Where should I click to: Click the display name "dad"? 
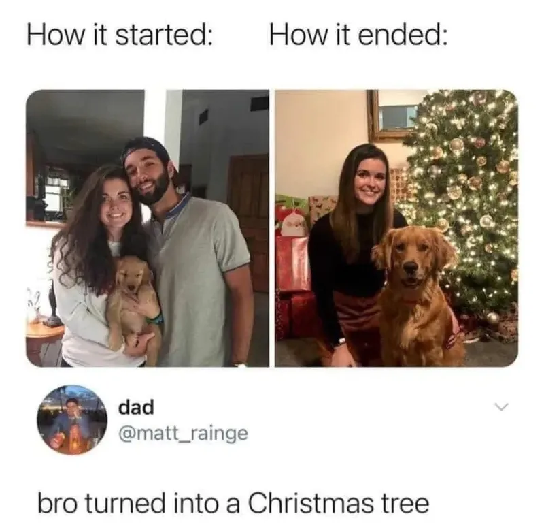135,407
